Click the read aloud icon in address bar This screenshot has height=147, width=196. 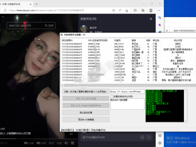[x=120, y=10]
